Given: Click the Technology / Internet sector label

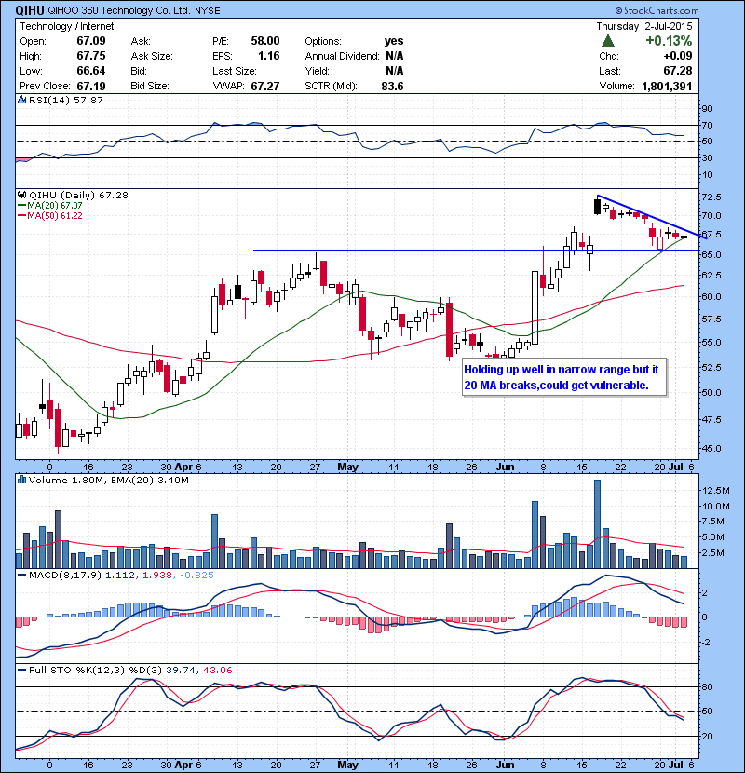Looking at the screenshot, I should coord(66,26).
